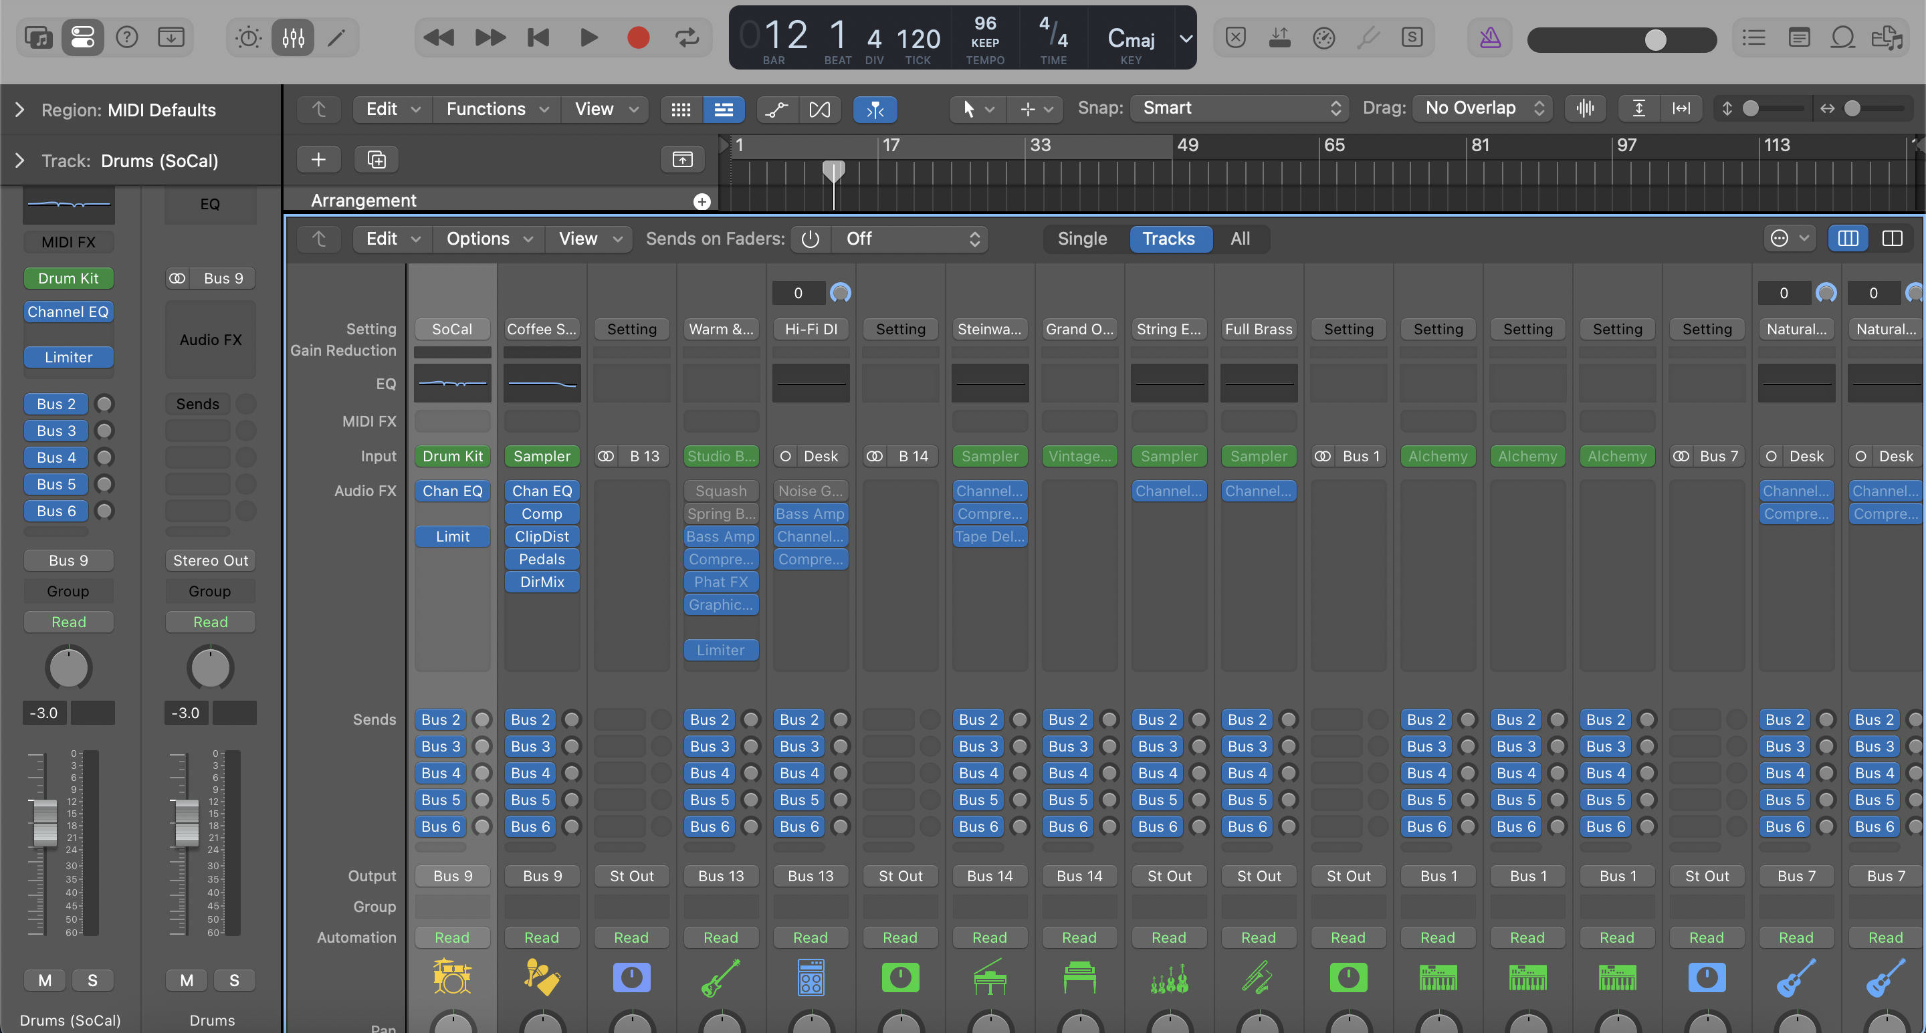
Task: Click the Rewind transport button
Action: pyautogui.click(x=438, y=37)
